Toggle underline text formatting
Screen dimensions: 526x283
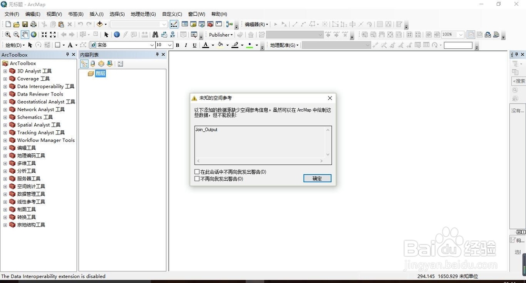click(x=195, y=45)
